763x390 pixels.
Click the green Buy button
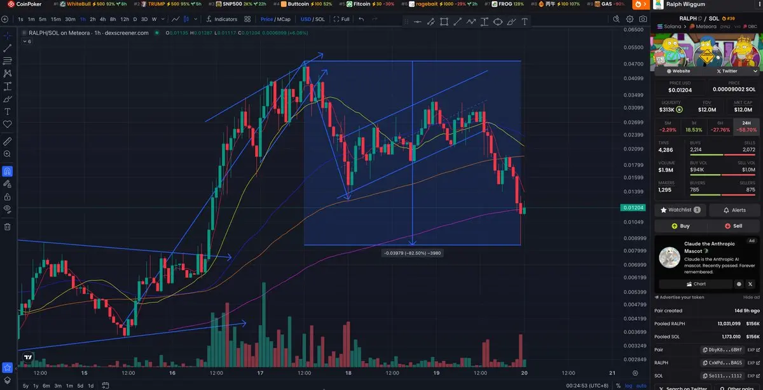(x=680, y=225)
